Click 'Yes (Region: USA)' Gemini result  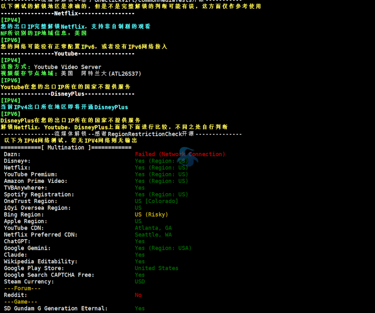point(163,248)
